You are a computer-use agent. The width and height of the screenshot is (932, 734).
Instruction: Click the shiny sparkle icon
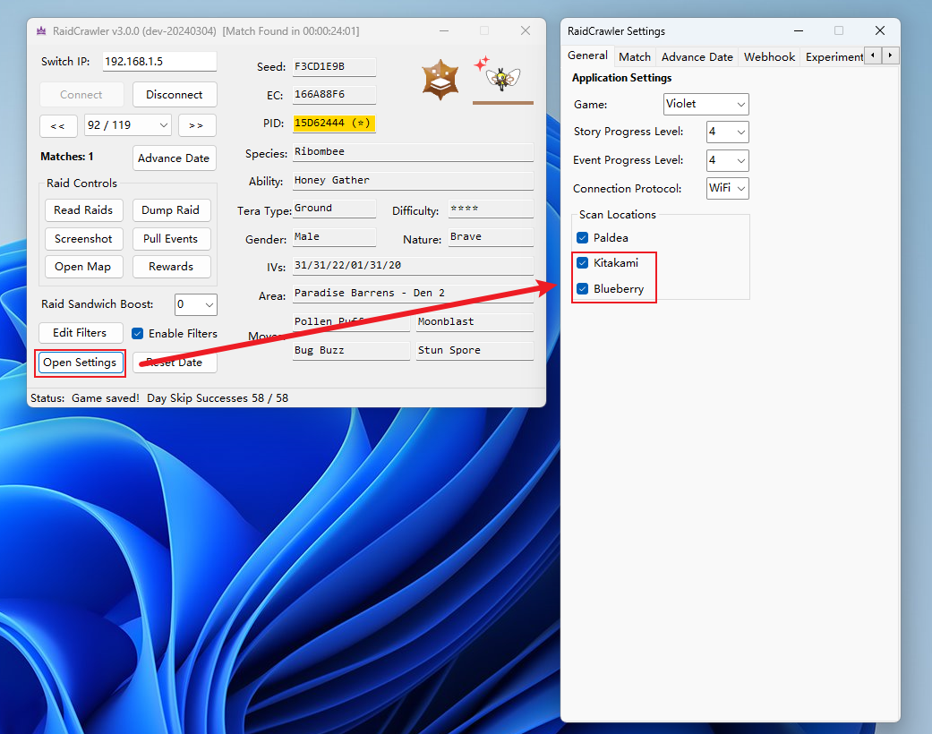[481, 64]
